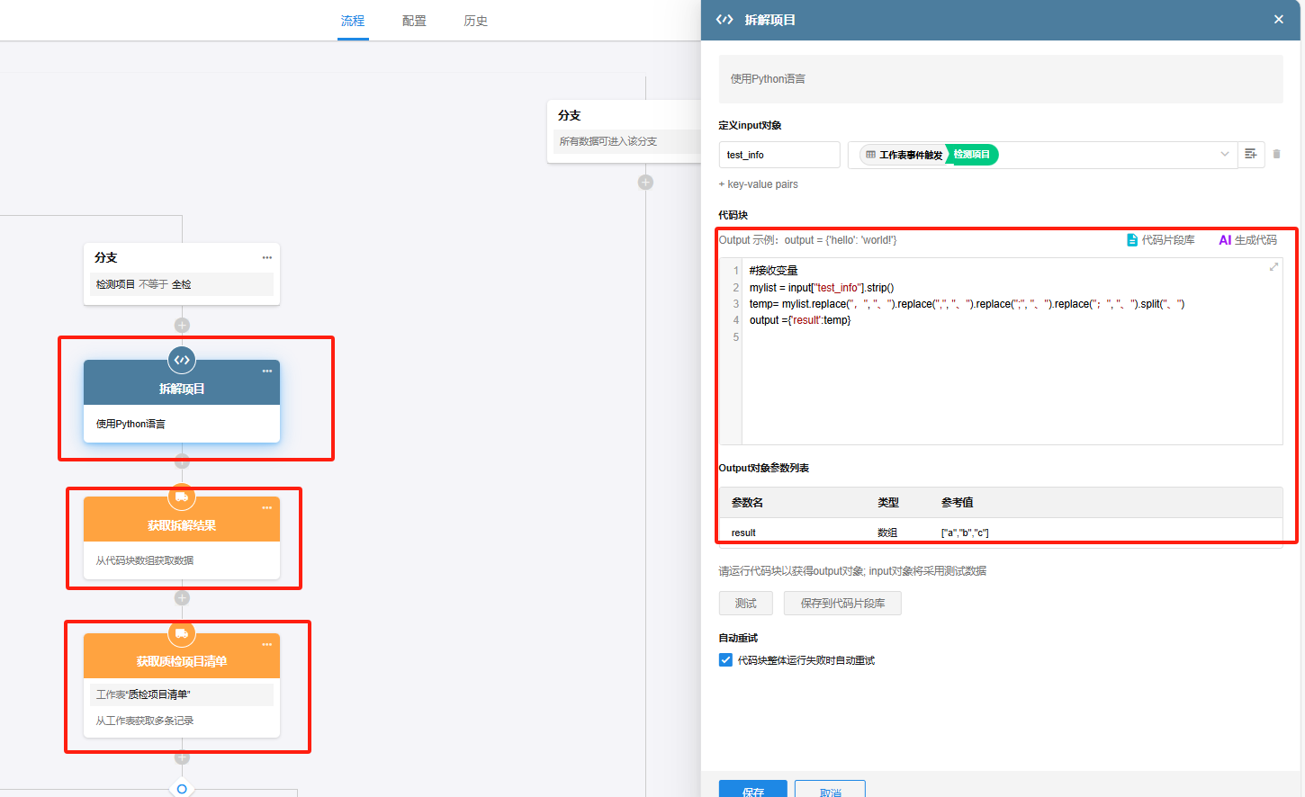
Task: Open more options on 获取拆解结果 node
Action: [266, 508]
